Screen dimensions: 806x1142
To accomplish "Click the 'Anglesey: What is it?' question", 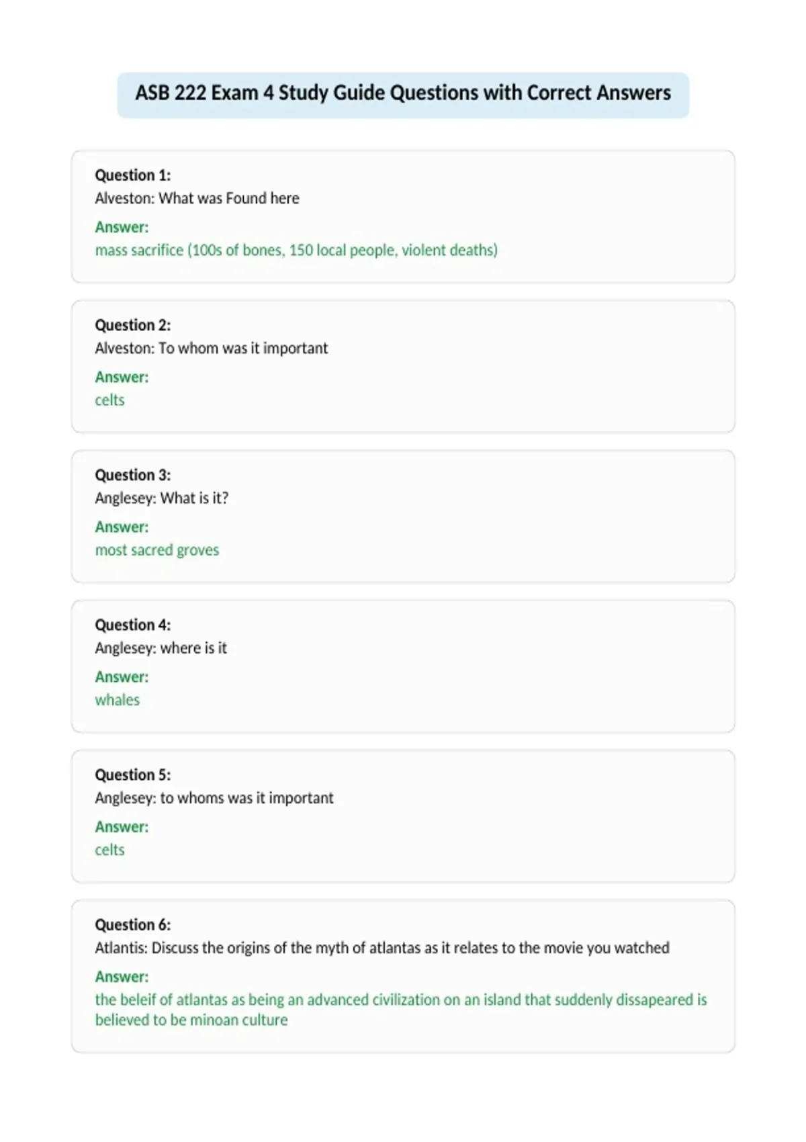I will (162, 498).
